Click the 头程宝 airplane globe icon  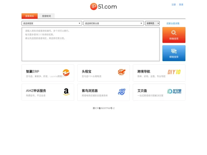[x=122, y=72]
